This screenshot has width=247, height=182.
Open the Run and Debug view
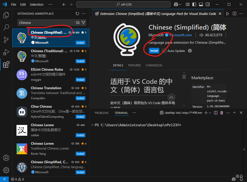6,52
